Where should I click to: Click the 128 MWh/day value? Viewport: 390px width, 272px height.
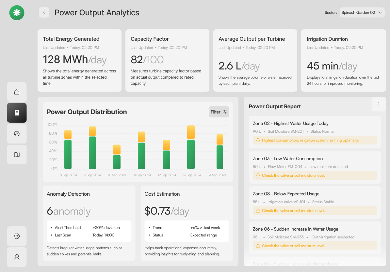74,60
